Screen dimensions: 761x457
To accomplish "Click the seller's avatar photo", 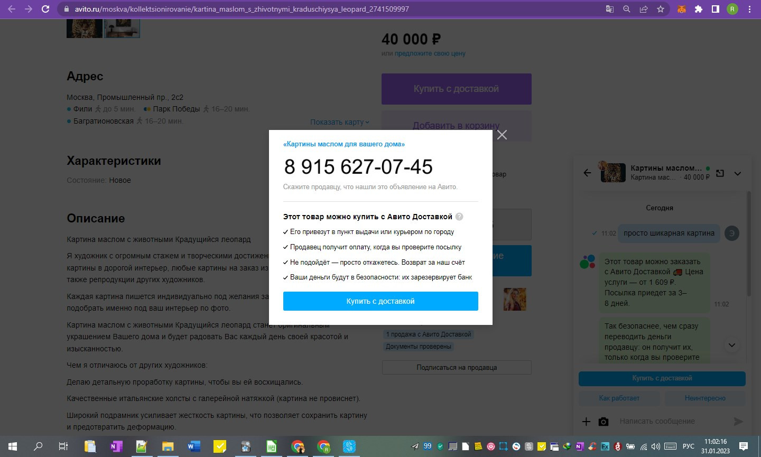I will click(x=515, y=299).
